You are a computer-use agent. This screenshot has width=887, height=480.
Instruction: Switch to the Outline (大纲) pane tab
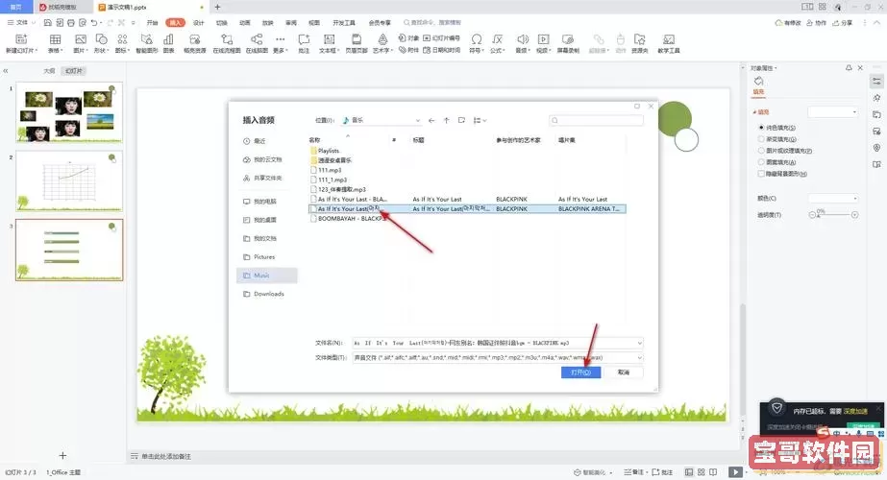49,71
